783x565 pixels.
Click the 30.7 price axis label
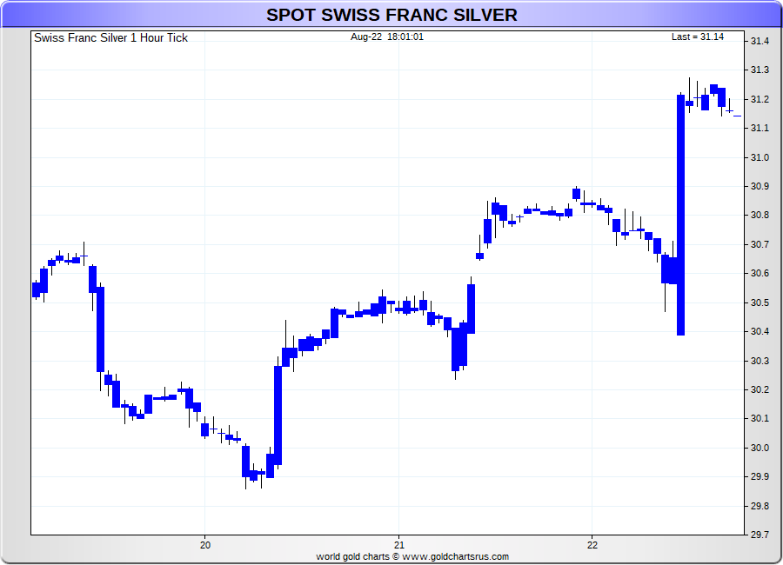(x=760, y=244)
